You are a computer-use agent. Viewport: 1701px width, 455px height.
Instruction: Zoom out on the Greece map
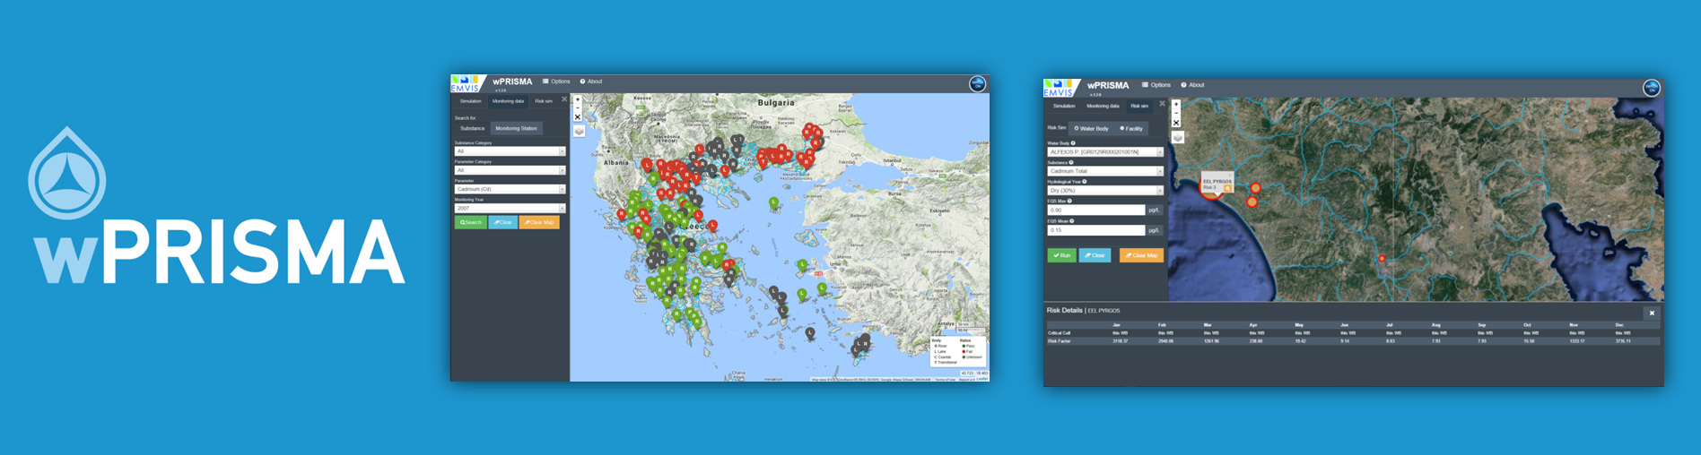578,108
